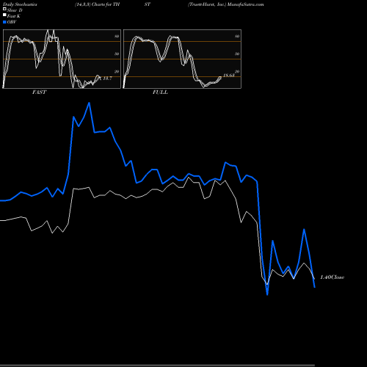Click the 13.7 value in FAST chart
The height and width of the screenshot is (367, 367).
tap(107, 79)
